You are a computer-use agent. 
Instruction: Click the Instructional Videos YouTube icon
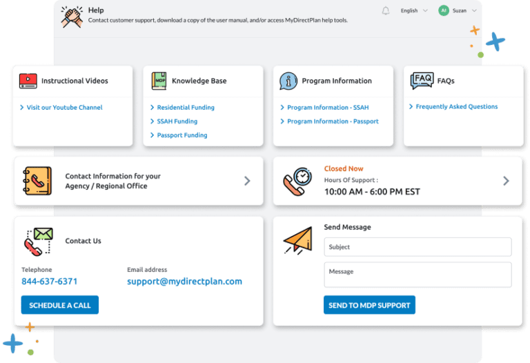tap(28, 81)
